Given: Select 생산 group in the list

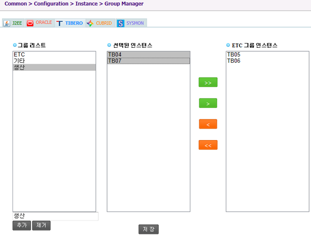Looking at the screenshot, I should click(x=54, y=67).
